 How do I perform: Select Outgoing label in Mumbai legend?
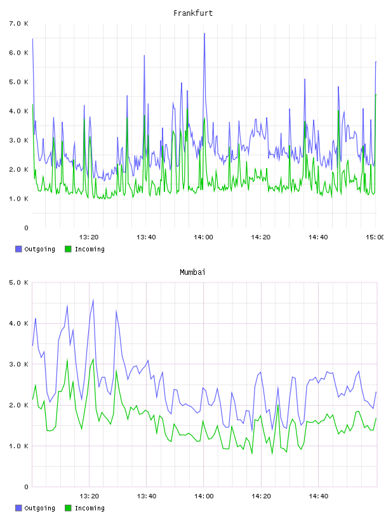coord(39,508)
